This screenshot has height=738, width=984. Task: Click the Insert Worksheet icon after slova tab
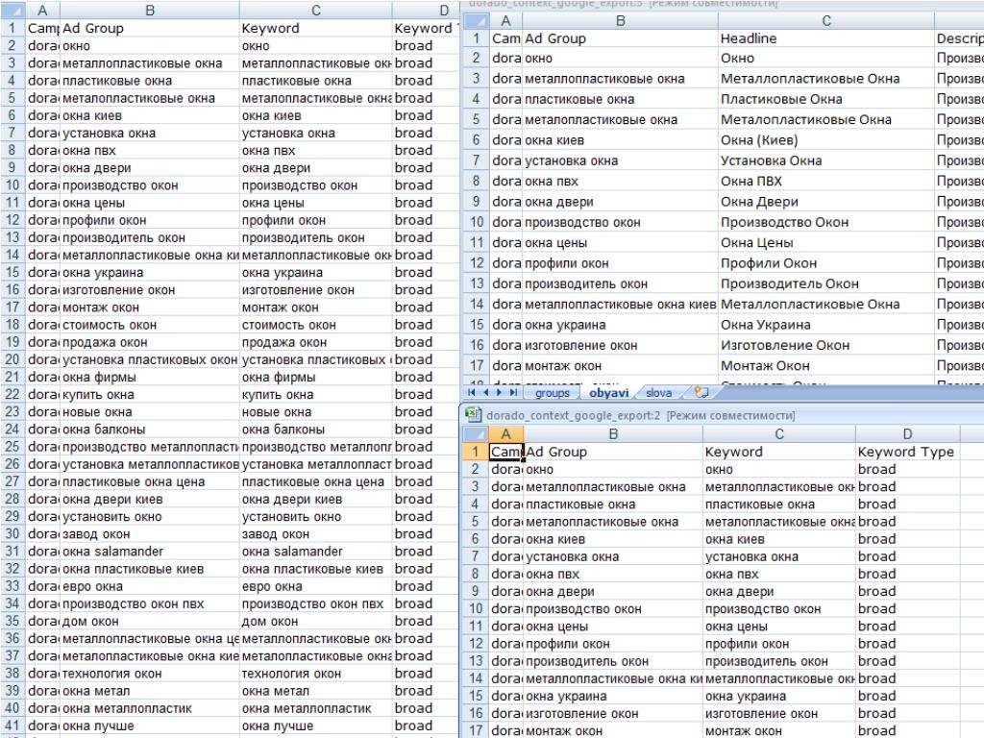click(701, 393)
